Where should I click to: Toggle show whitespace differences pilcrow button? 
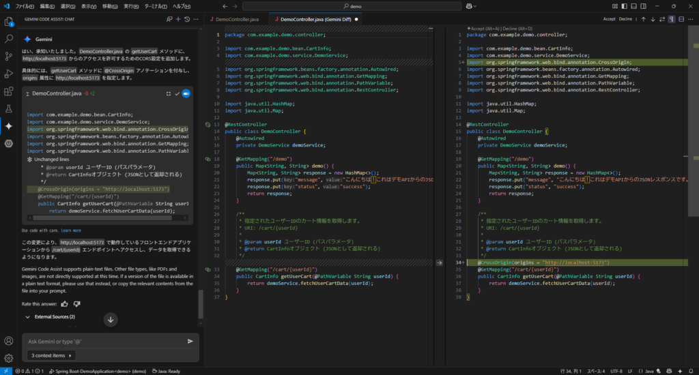click(x=672, y=19)
